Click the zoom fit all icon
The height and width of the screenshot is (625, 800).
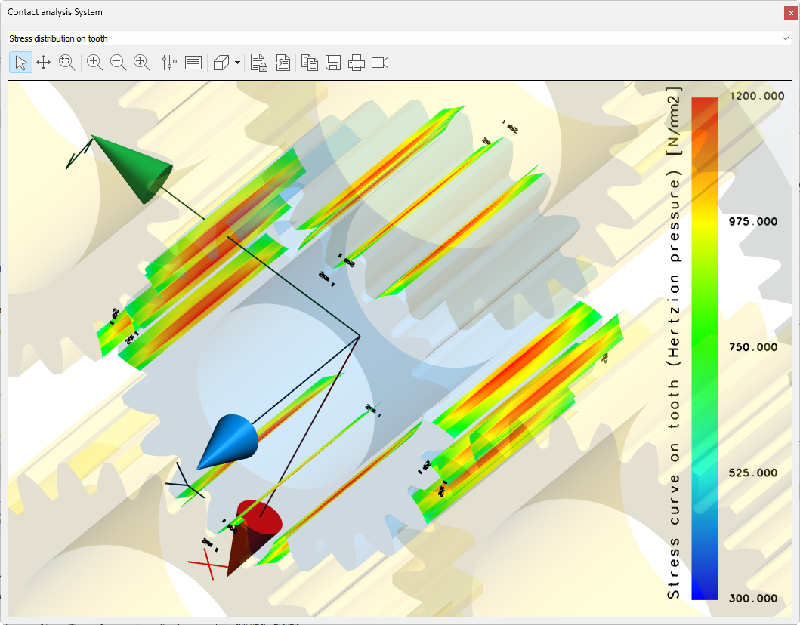pos(141,63)
